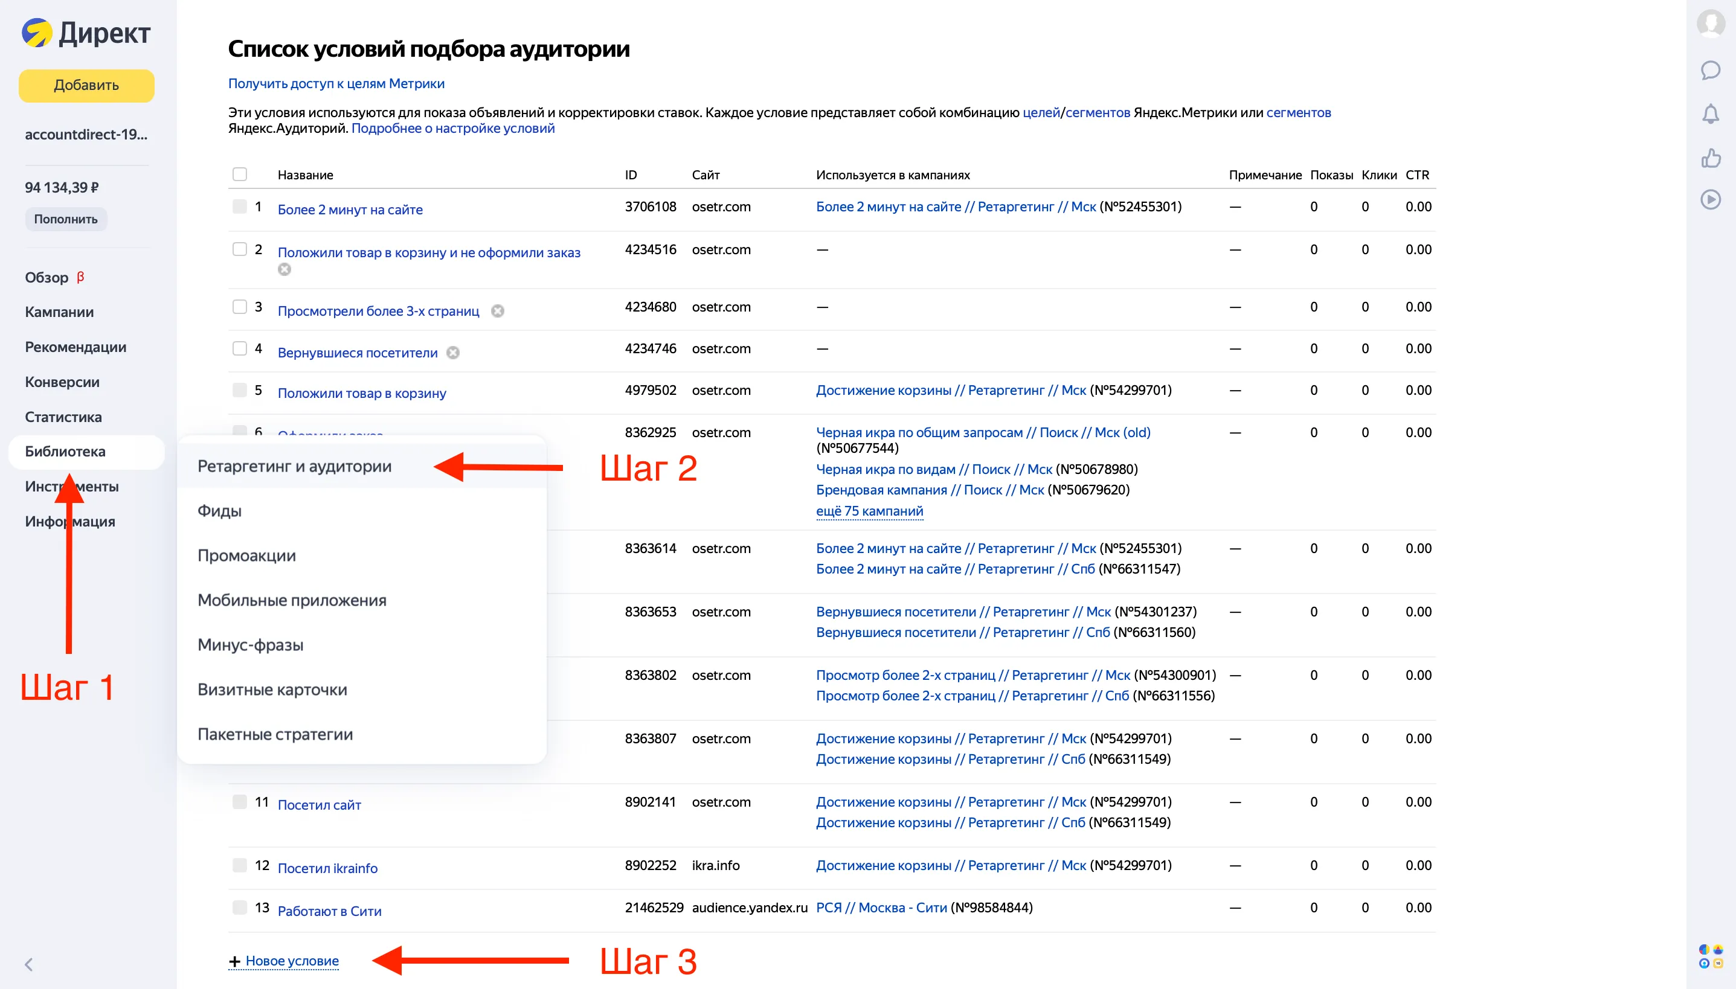The width and height of the screenshot is (1736, 989).
Task: Collapse the left sidebar with the arrow
Action: (x=28, y=965)
